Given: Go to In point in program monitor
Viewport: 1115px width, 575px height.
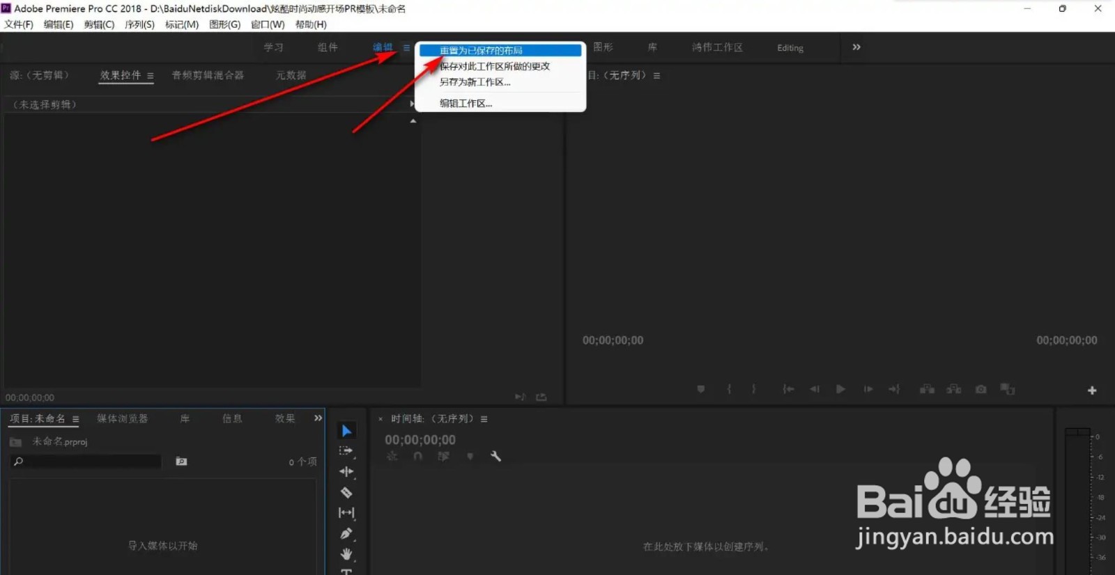Looking at the screenshot, I should 788,389.
